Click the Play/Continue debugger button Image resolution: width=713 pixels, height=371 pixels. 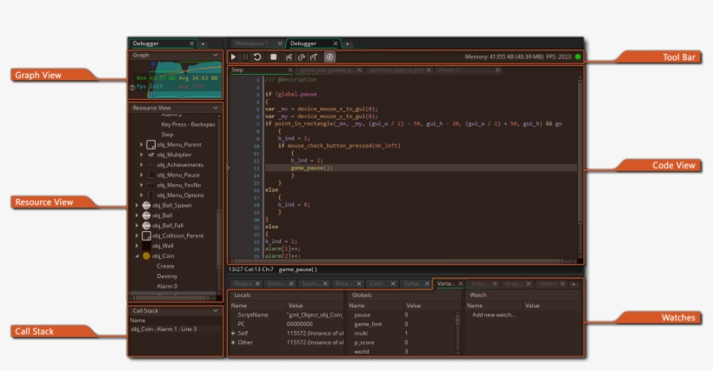point(233,56)
